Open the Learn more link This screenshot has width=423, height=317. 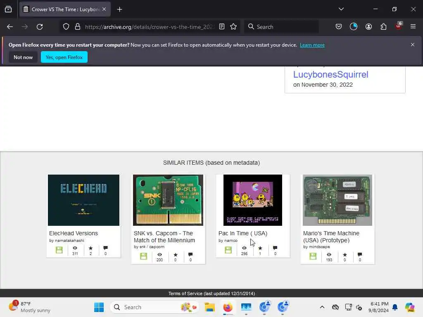[x=312, y=45]
